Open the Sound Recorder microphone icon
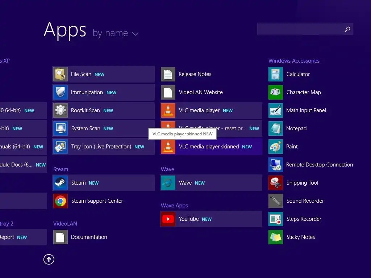The width and height of the screenshot is (371, 278). (276, 201)
